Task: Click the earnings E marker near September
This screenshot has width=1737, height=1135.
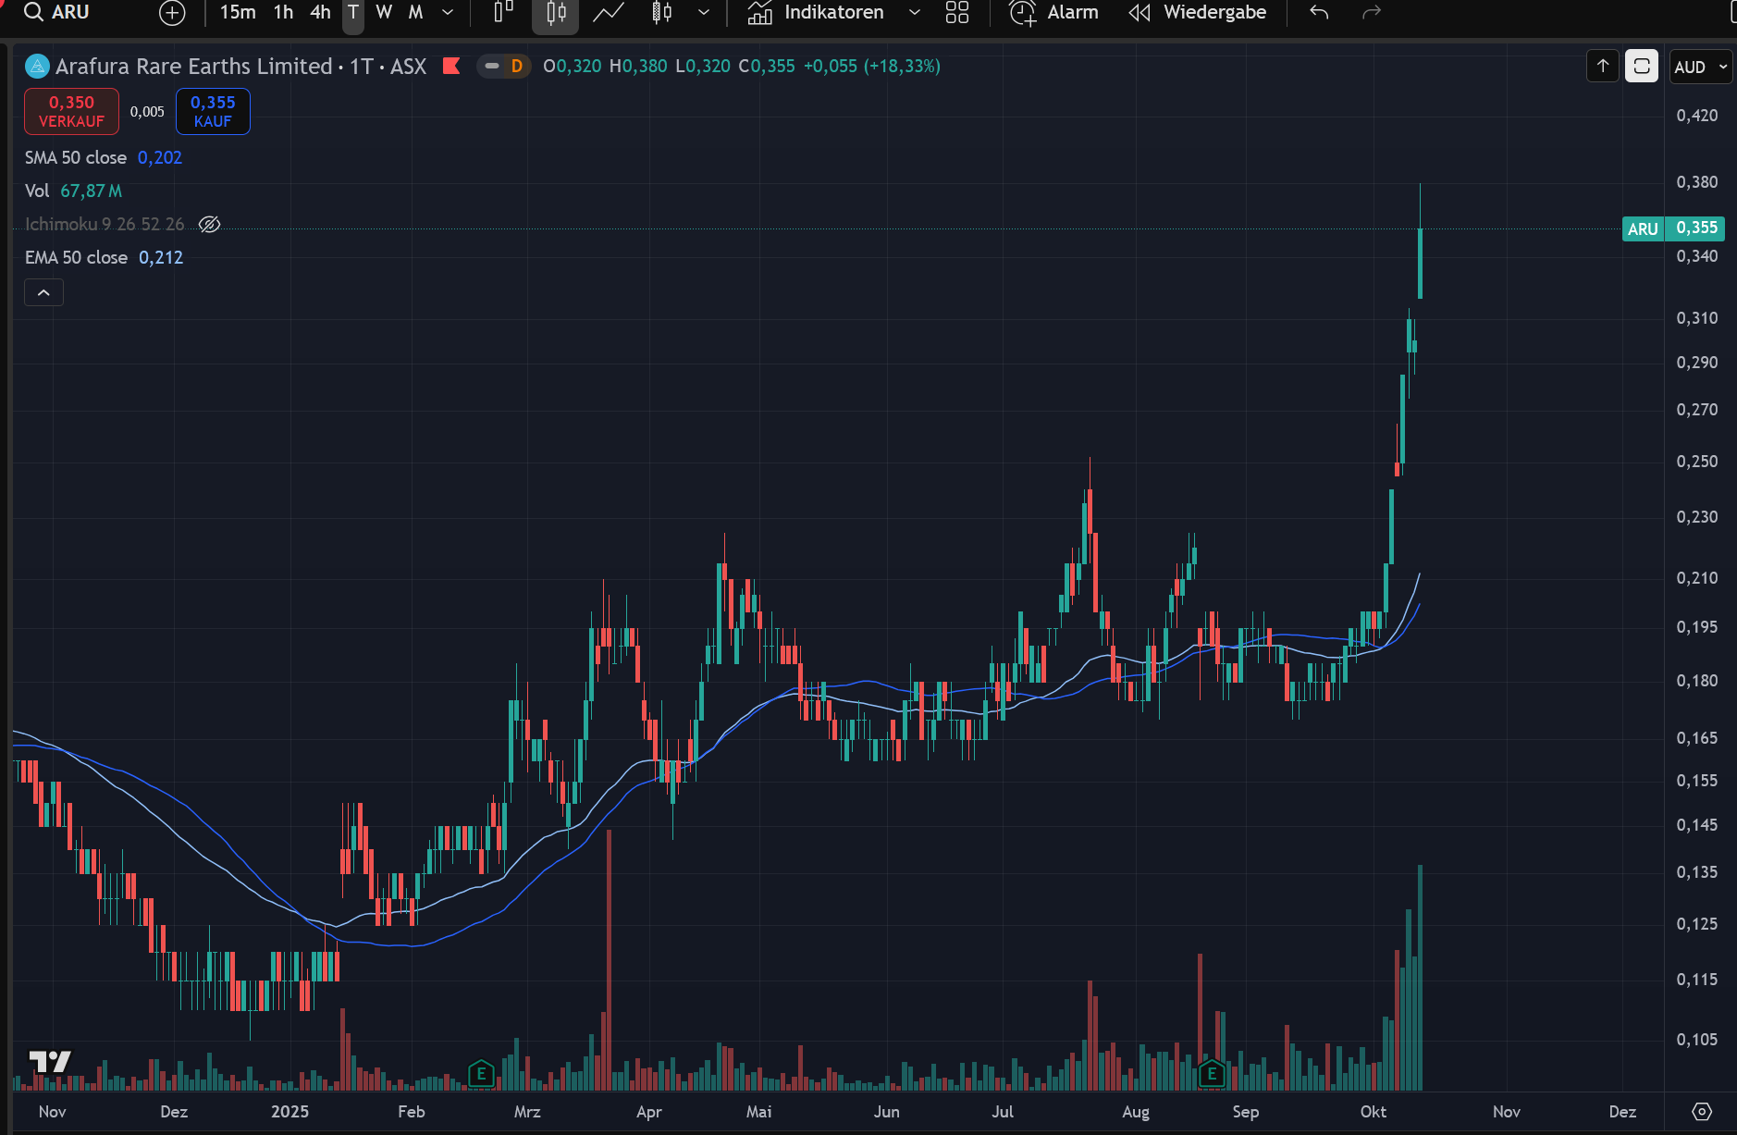Action: coord(1212,1074)
